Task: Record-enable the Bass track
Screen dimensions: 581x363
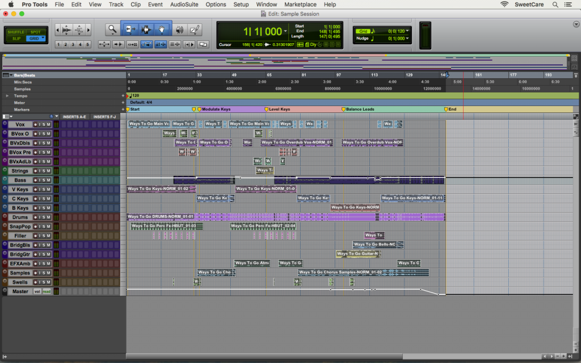Action: [35, 180]
